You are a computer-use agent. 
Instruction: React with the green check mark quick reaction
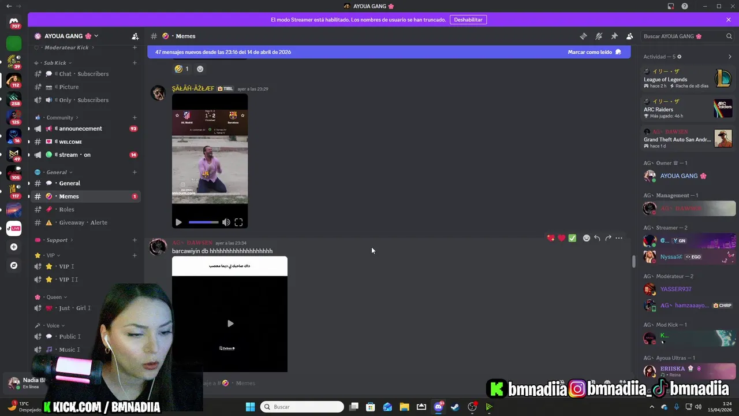572,238
